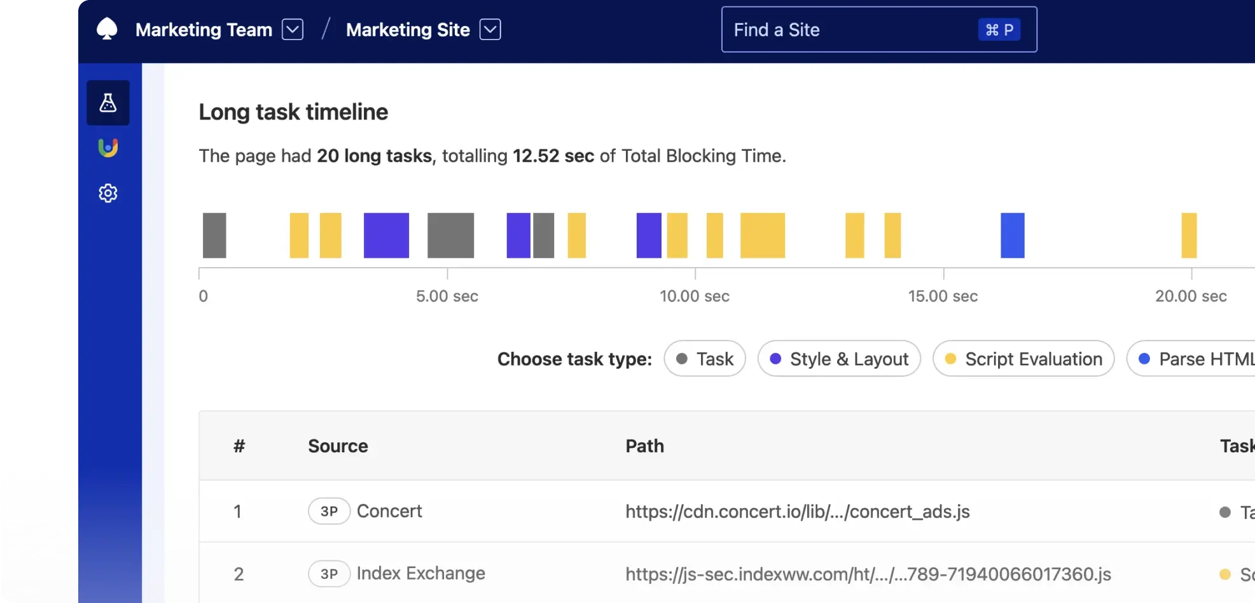Select the lab flask experiments icon
1255x603 pixels.
(x=107, y=102)
